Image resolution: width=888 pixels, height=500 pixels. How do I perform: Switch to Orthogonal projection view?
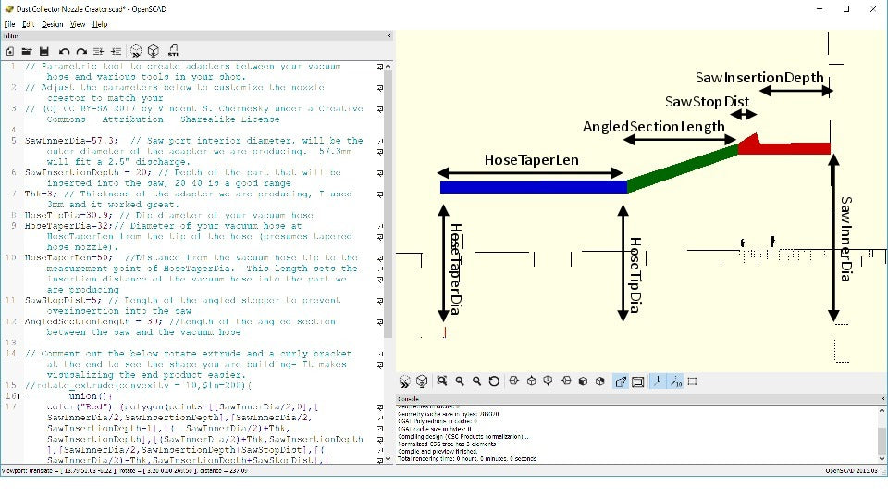pos(638,381)
